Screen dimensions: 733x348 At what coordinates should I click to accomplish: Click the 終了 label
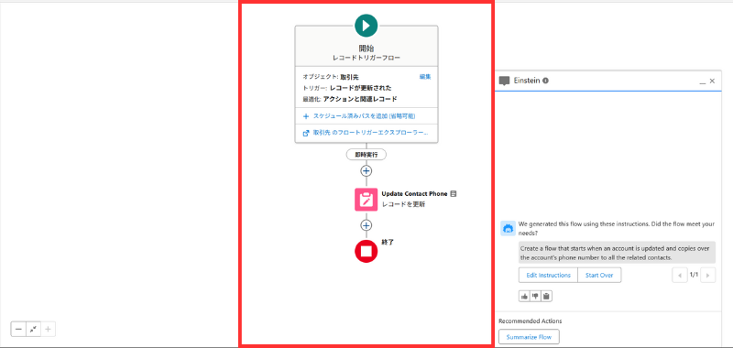coord(388,242)
